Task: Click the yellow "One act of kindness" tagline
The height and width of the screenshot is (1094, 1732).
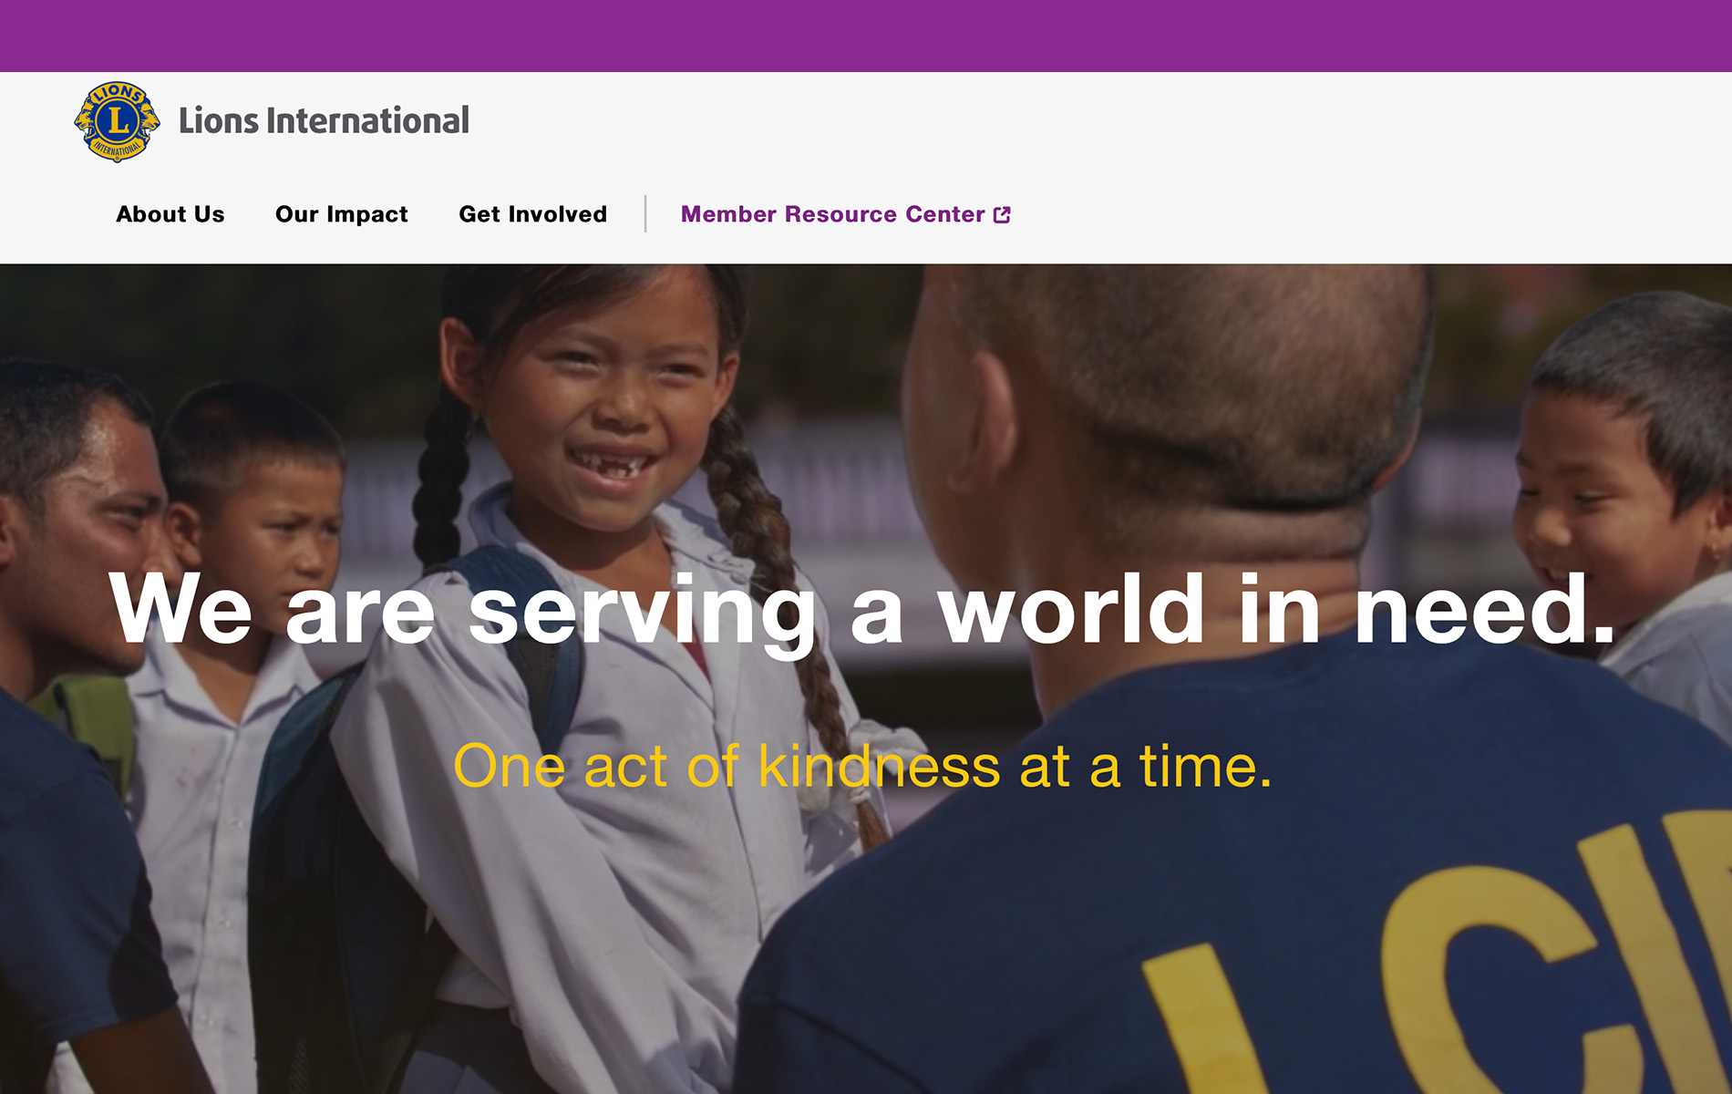Action: 862,766
